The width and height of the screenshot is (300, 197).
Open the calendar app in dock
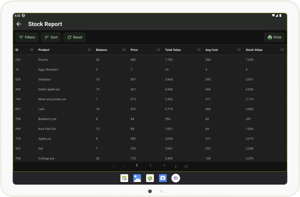coord(124,178)
